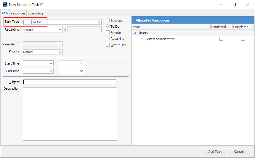Check the Create Job option
The height and width of the screenshot is (158, 255).
(108, 45)
